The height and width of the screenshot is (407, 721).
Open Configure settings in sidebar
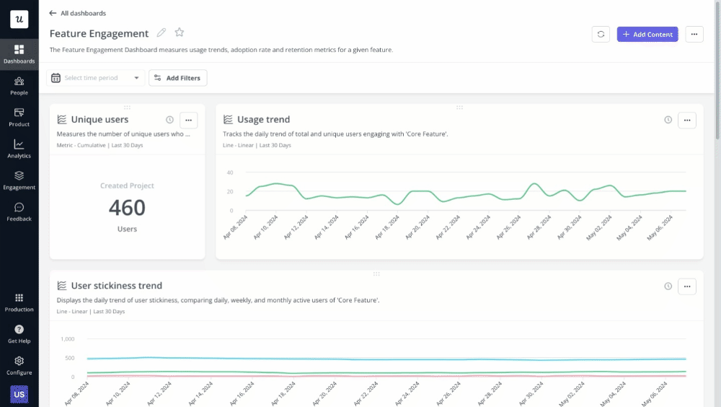tap(19, 365)
